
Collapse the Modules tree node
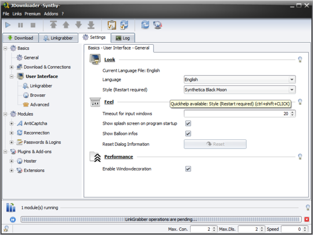tap(5, 114)
